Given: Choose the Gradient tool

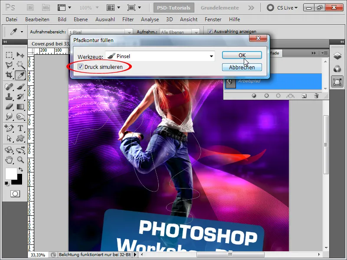Looking at the screenshot, I should (20, 107).
